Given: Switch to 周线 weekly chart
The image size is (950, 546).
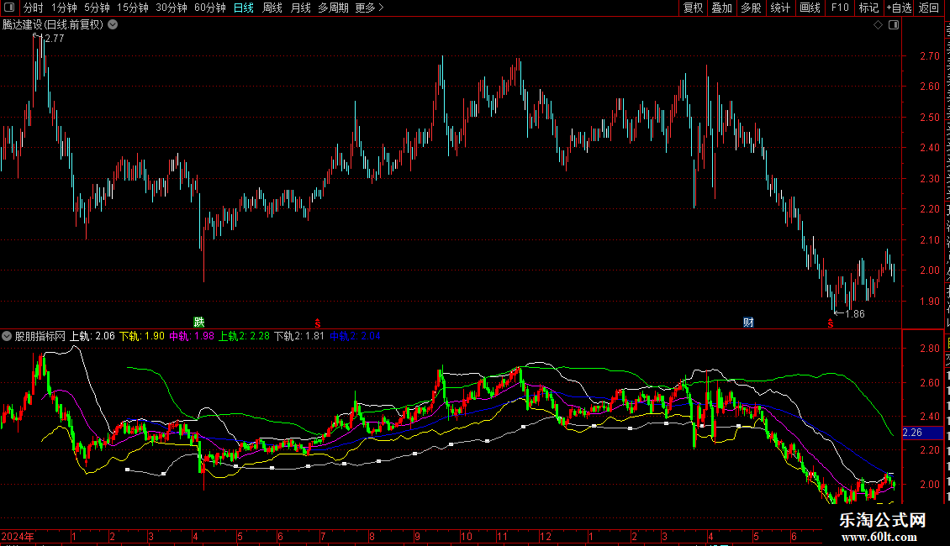Looking at the screenshot, I should 272,8.
